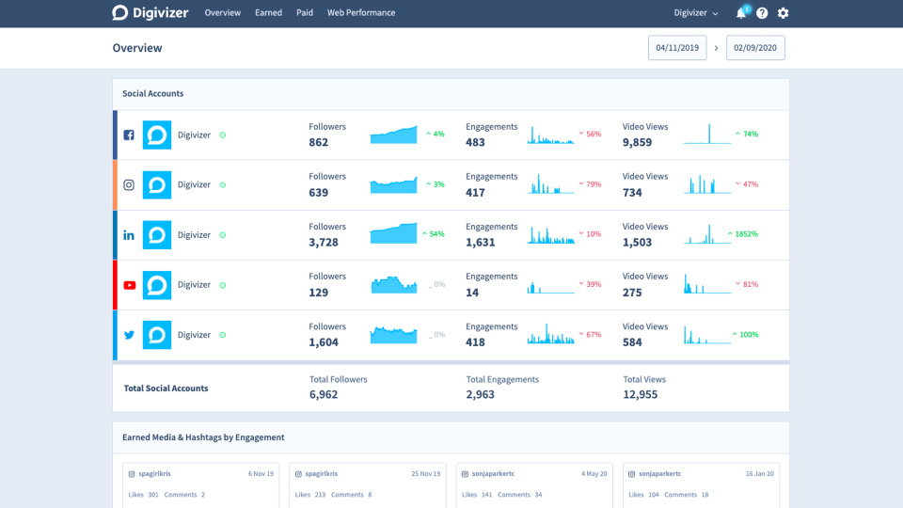Open the settings gear icon
Image resolution: width=903 pixels, height=508 pixels.
(x=783, y=13)
